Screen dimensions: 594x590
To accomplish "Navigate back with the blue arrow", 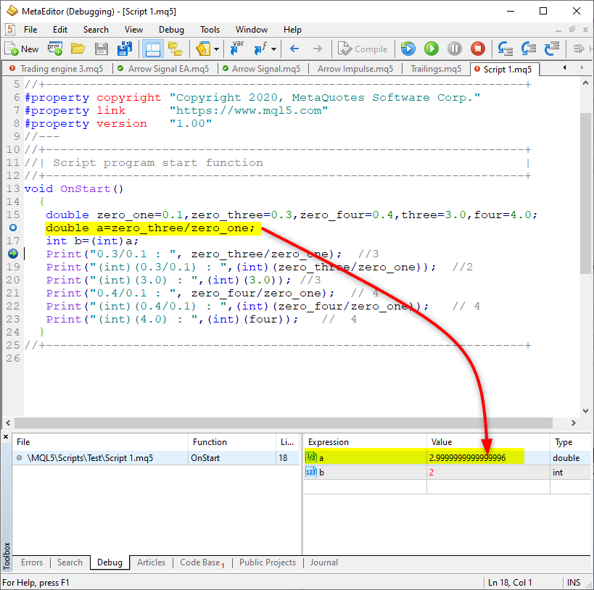I will point(294,49).
